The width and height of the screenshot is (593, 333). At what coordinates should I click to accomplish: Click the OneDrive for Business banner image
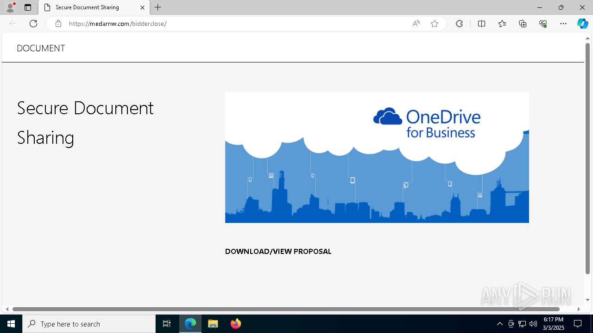coord(377,157)
